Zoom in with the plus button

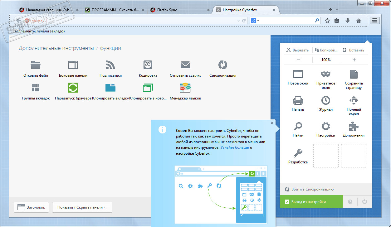[x=354, y=60]
